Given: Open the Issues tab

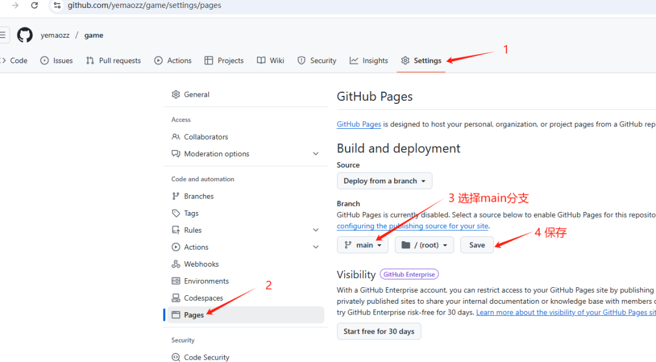Looking at the screenshot, I should click(x=56, y=61).
